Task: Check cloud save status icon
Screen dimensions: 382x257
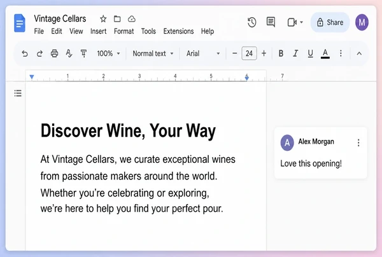Action: click(x=132, y=18)
